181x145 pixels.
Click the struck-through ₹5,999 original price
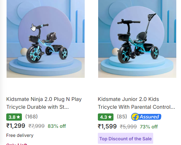coord(128,127)
